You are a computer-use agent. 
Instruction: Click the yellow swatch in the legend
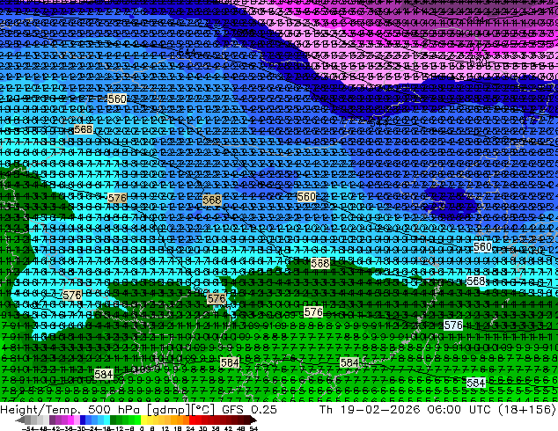(143, 420)
